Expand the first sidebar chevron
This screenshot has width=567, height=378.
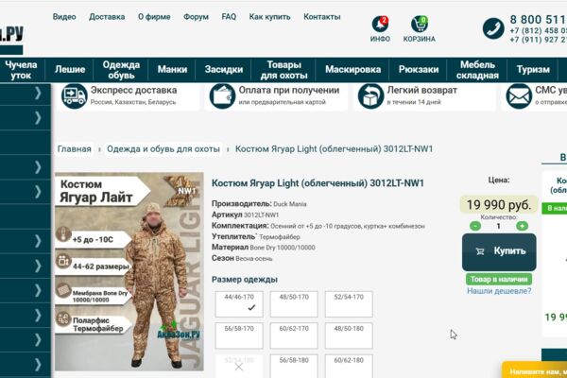point(38,94)
